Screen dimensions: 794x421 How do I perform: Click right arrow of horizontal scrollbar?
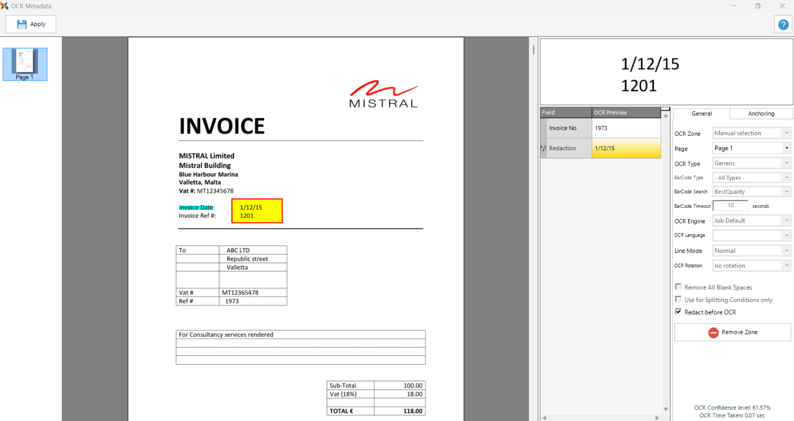point(657,418)
